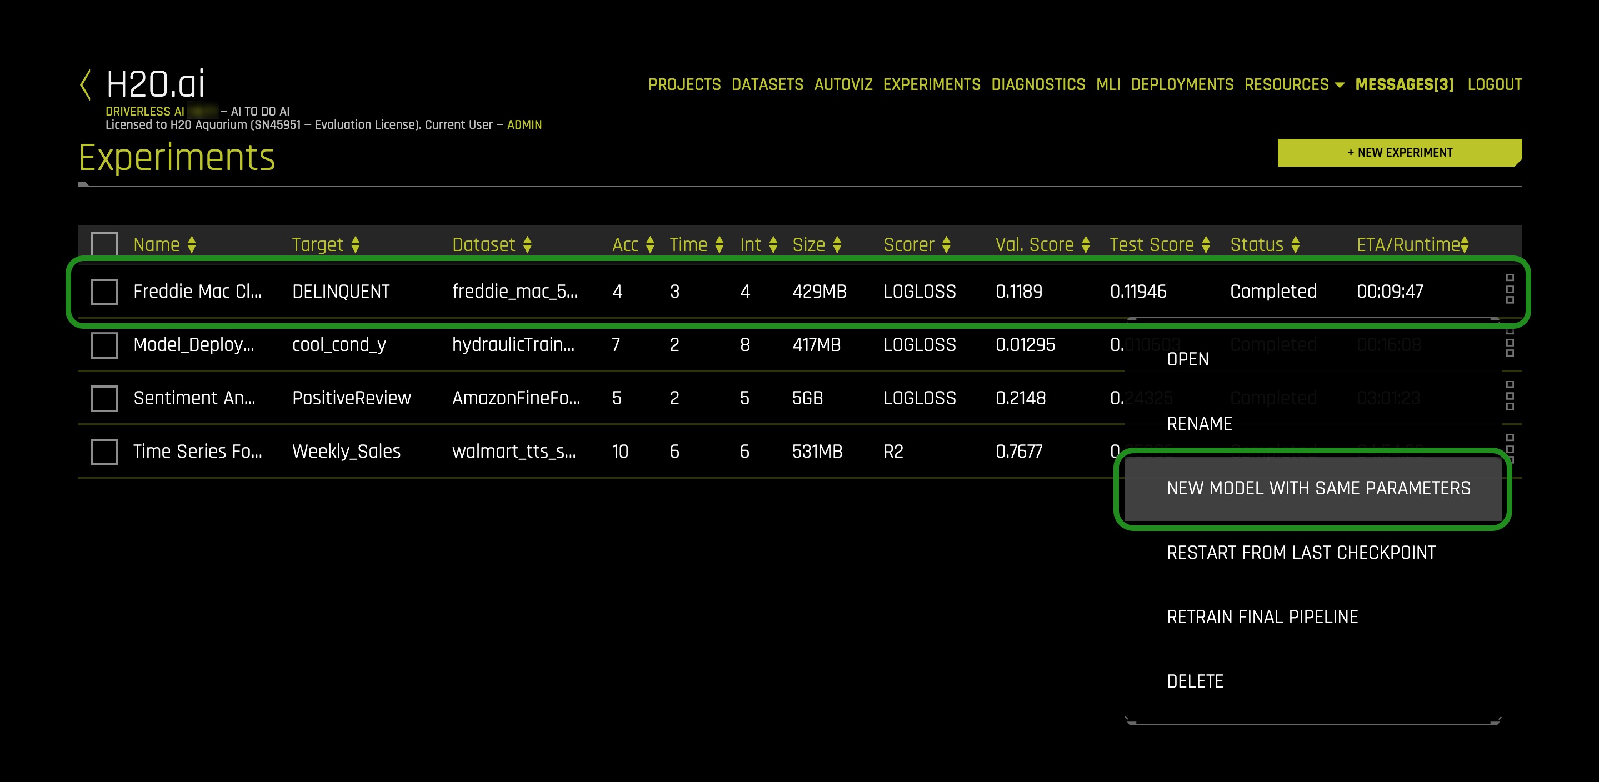Click LOGOUT in the top navigation

coord(1494,84)
